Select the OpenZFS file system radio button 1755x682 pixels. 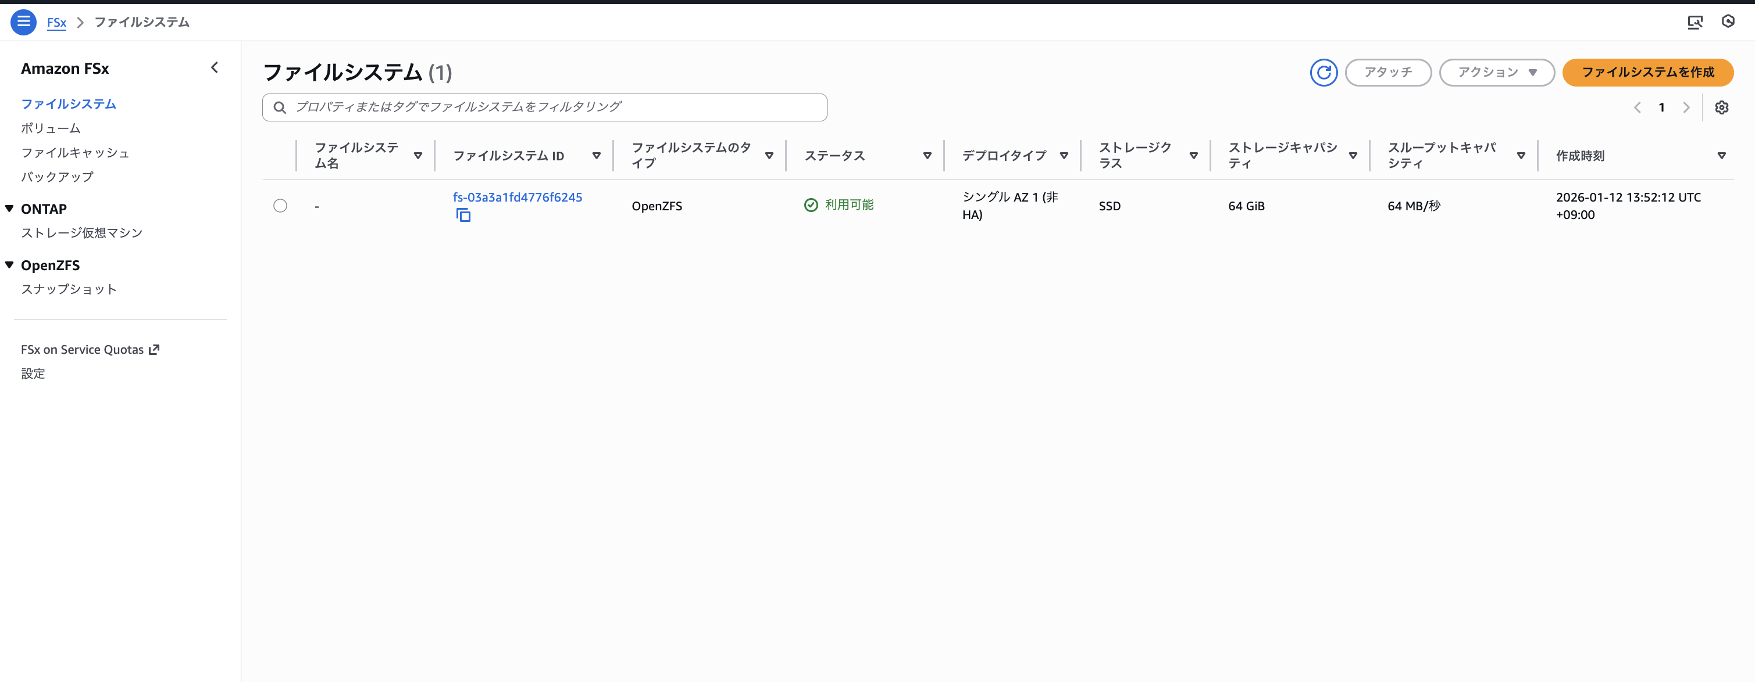pos(280,206)
